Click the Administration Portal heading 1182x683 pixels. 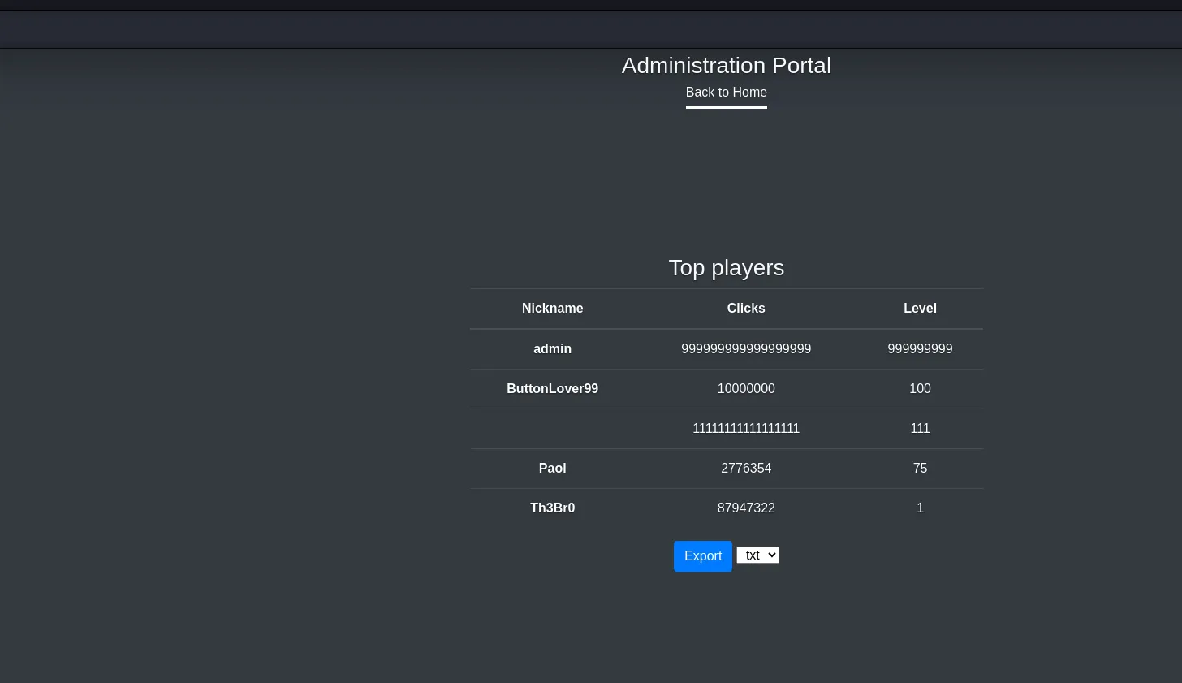[726, 66]
